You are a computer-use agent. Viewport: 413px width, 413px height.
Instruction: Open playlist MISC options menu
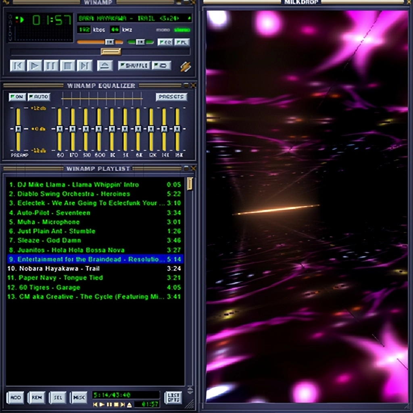click(x=79, y=398)
